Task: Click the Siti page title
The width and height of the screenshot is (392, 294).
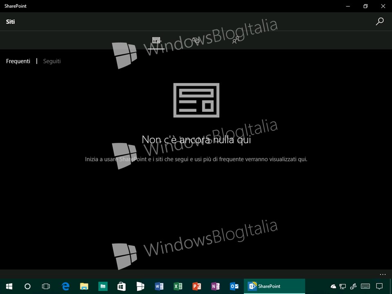Action: [11, 22]
